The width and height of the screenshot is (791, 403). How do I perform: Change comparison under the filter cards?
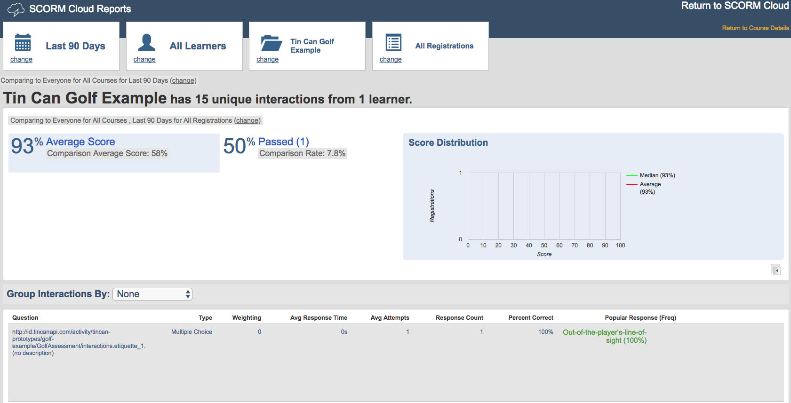click(183, 80)
